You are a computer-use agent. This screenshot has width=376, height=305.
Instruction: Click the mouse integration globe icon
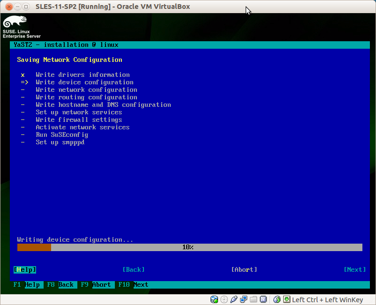pyautogui.click(x=277, y=299)
